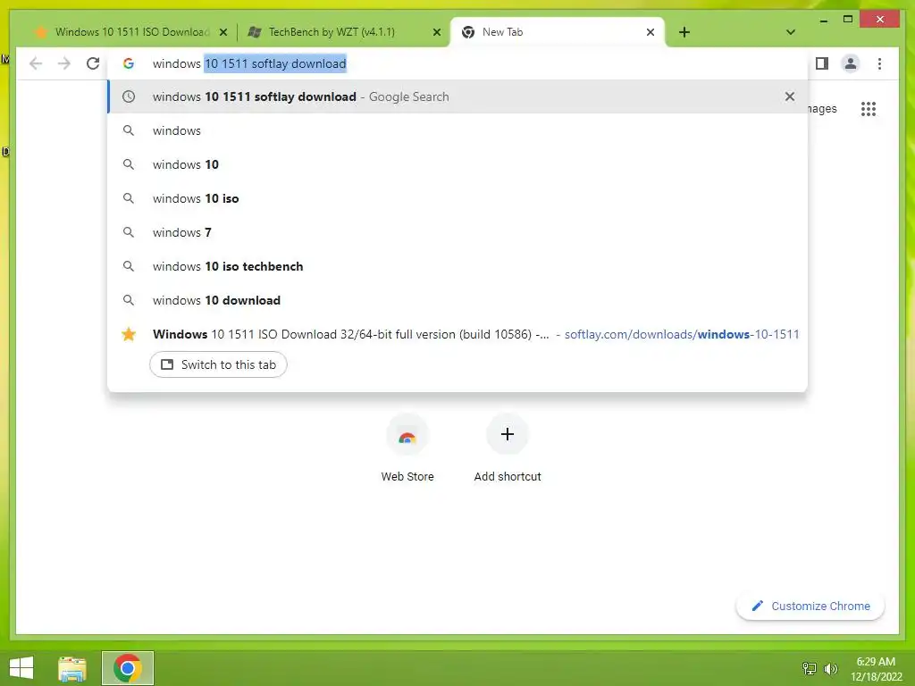Open the profile avatar icon
915x686 pixels.
pos(851,63)
